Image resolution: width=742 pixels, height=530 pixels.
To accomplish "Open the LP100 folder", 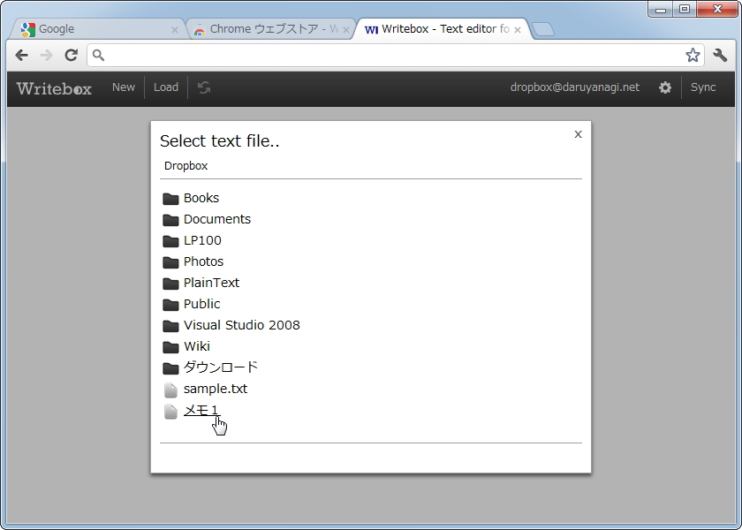I will tap(202, 240).
